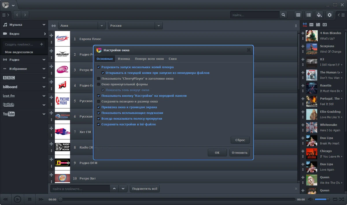Open the station list three-dot menu

click(x=296, y=25)
